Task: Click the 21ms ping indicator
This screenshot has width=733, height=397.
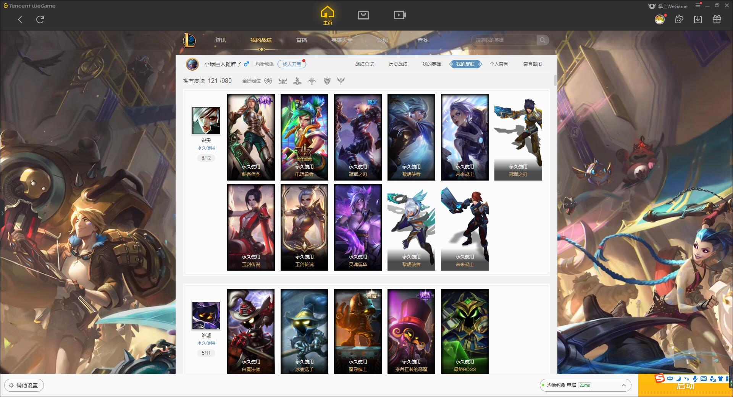Action: coord(584,385)
